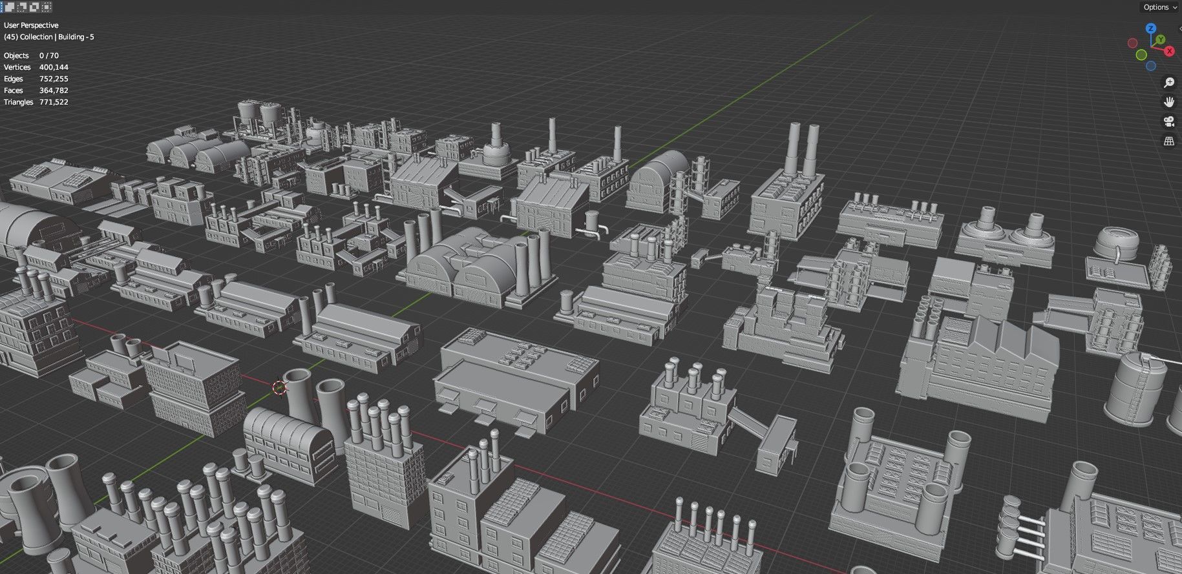Snap view to green Y axis on gizmo
Screen dimensions: 1182x574
tap(1161, 40)
